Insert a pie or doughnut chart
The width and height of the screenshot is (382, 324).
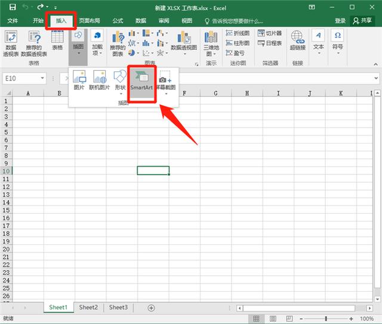pyautogui.click(x=134, y=53)
